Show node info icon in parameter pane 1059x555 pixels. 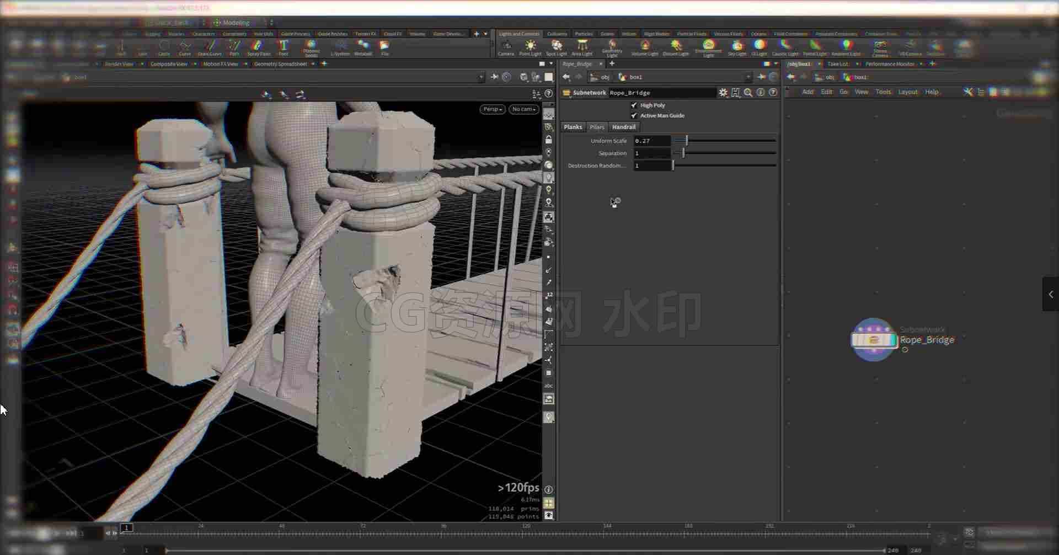click(761, 93)
